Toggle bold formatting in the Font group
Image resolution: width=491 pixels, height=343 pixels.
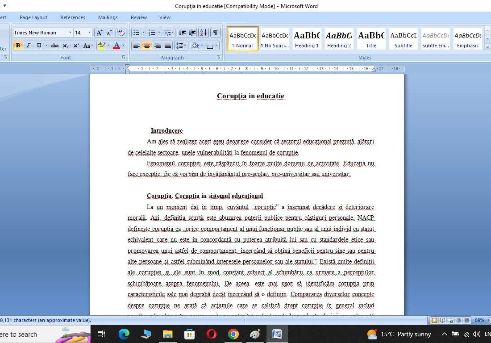coord(18,45)
